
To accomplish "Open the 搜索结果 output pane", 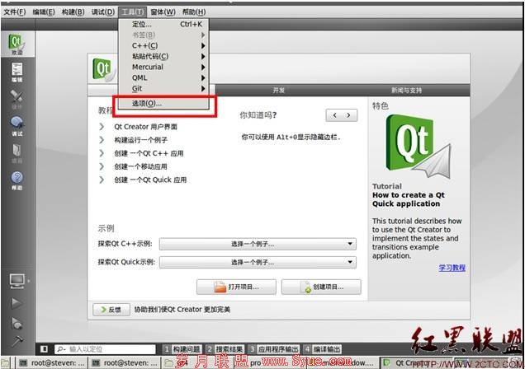I will 225,349.
